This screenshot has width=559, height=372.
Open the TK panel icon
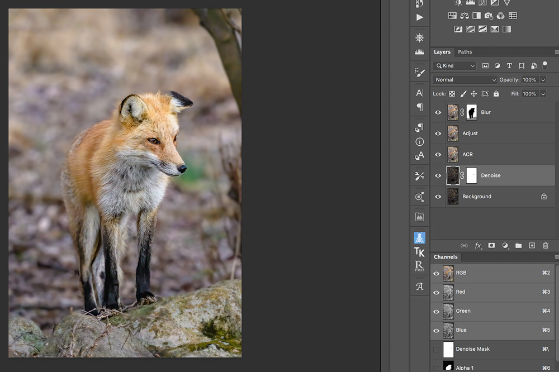419,252
